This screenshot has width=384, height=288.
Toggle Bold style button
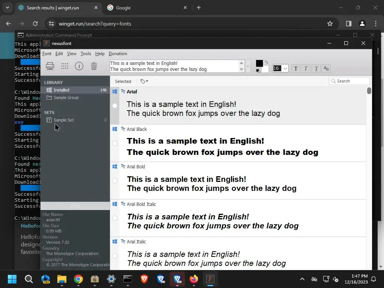296,68
